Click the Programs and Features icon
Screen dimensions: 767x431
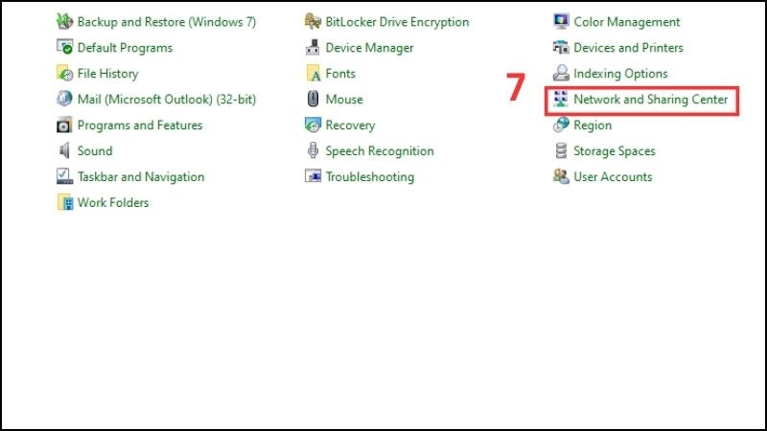64,125
